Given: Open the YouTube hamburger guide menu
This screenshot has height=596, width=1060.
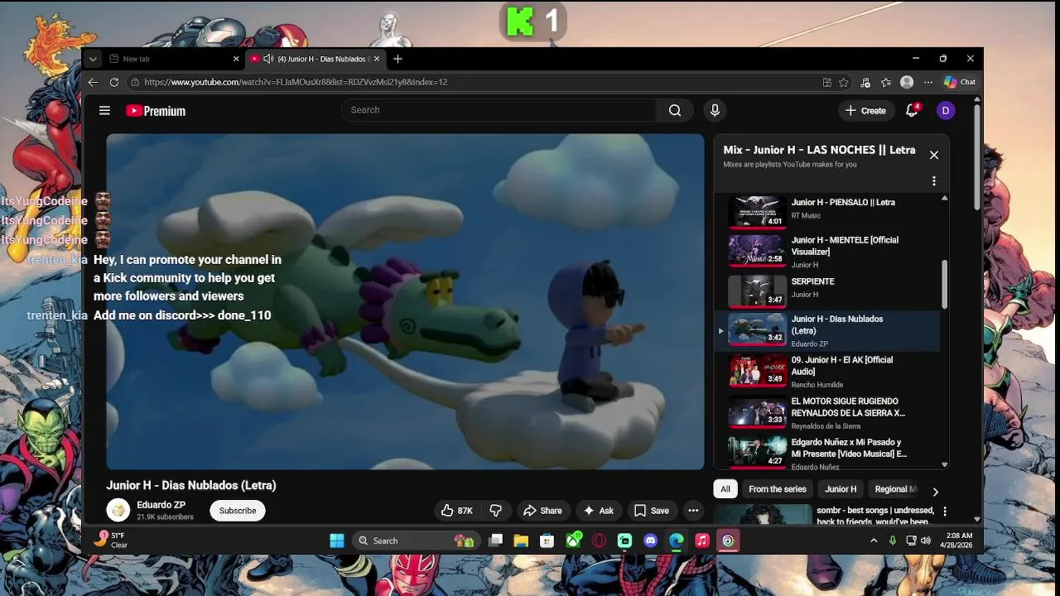Looking at the screenshot, I should (x=104, y=110).
